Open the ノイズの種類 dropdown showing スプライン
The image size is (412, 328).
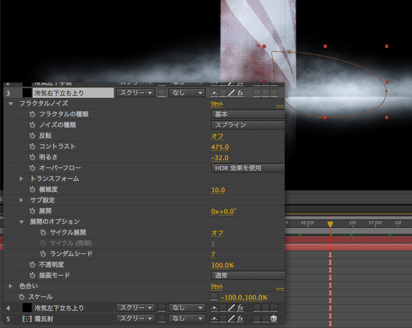248,125
